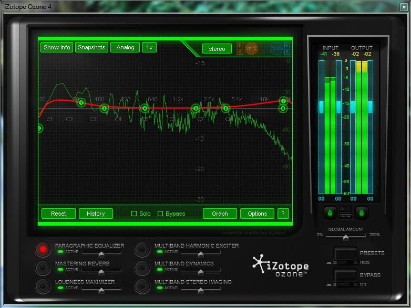Open meter options icon below plus and minus
The width and height of the screenshot is (411, 308).
346,216
